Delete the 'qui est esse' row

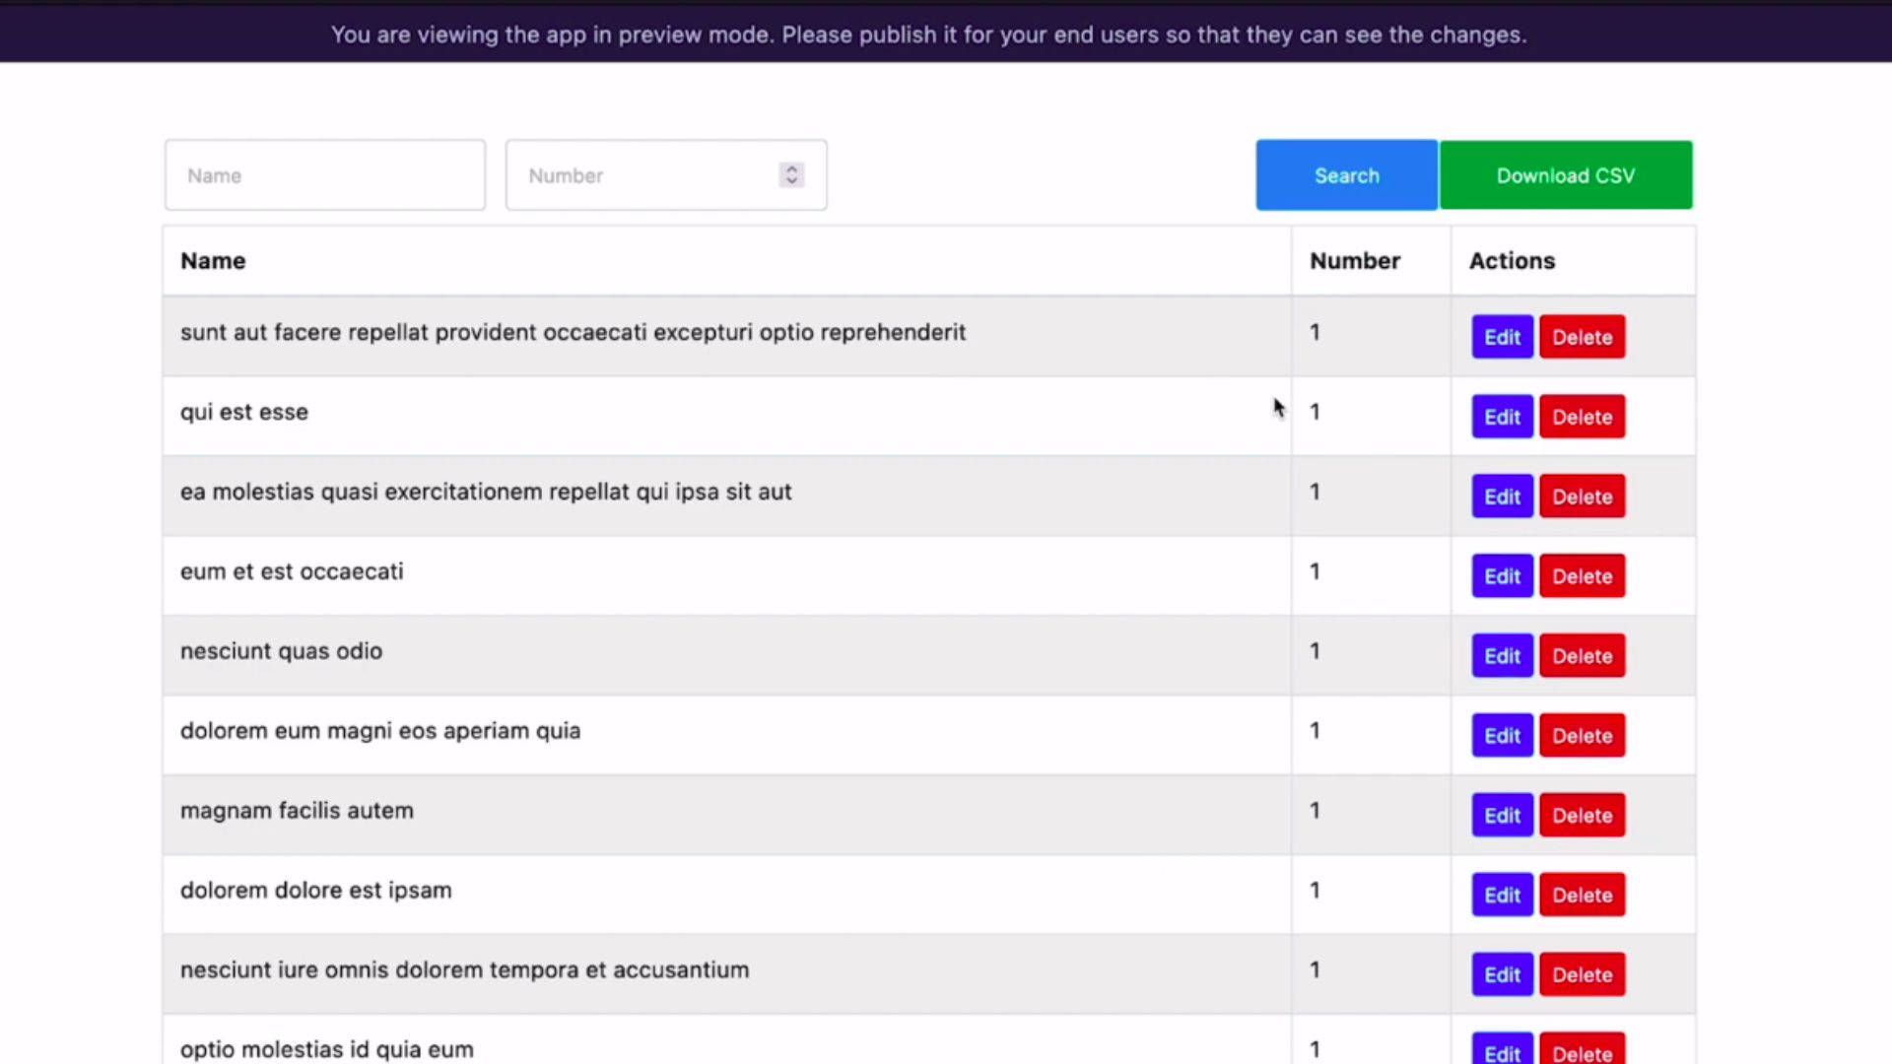pyautogui.click(x=1583, y=417)
